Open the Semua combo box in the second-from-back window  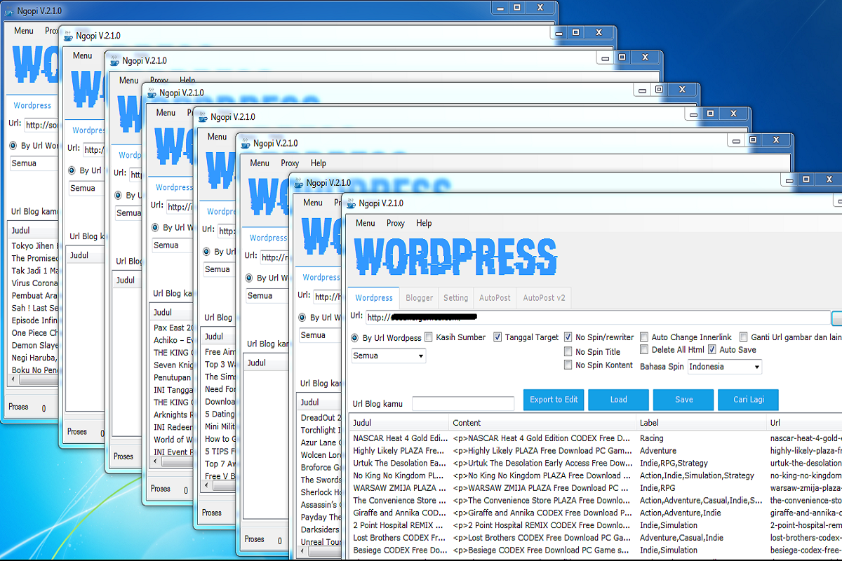[x=86, y=188]
